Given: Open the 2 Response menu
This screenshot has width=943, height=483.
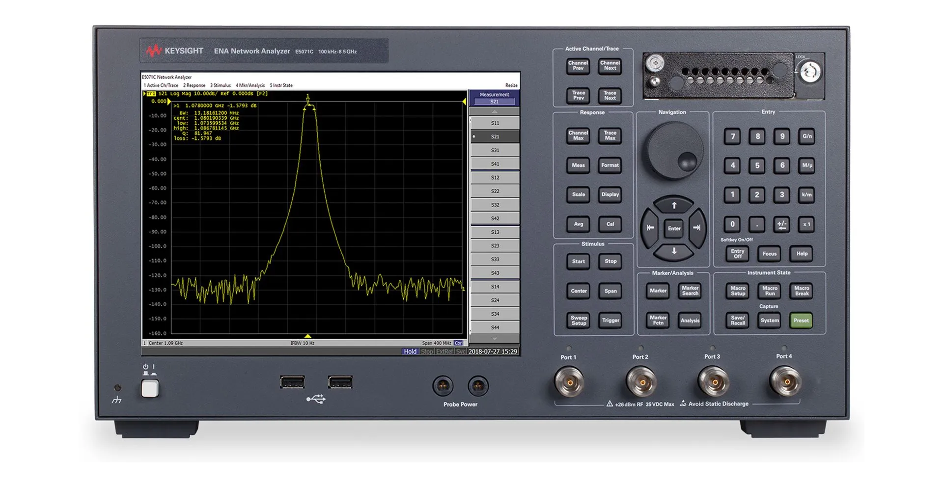Looking at the screenshot, I should (194, 85).
